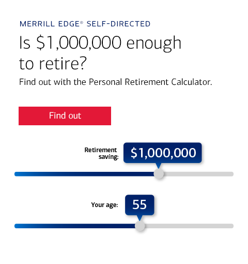Click the Merrill Edge Self-Directed heading

coord(85,24)
